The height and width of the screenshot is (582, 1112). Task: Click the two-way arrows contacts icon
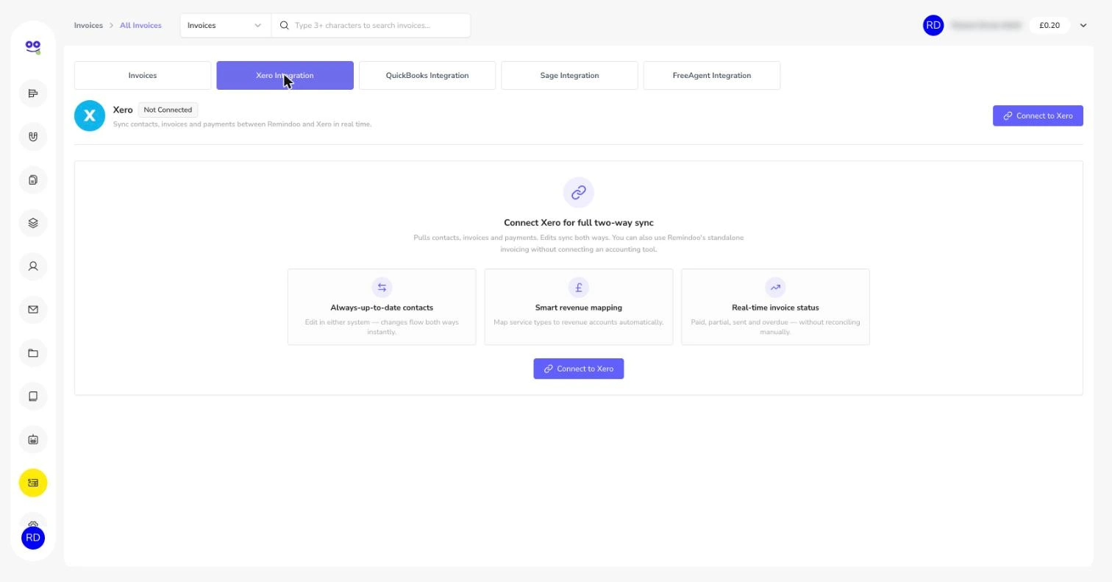382,288
